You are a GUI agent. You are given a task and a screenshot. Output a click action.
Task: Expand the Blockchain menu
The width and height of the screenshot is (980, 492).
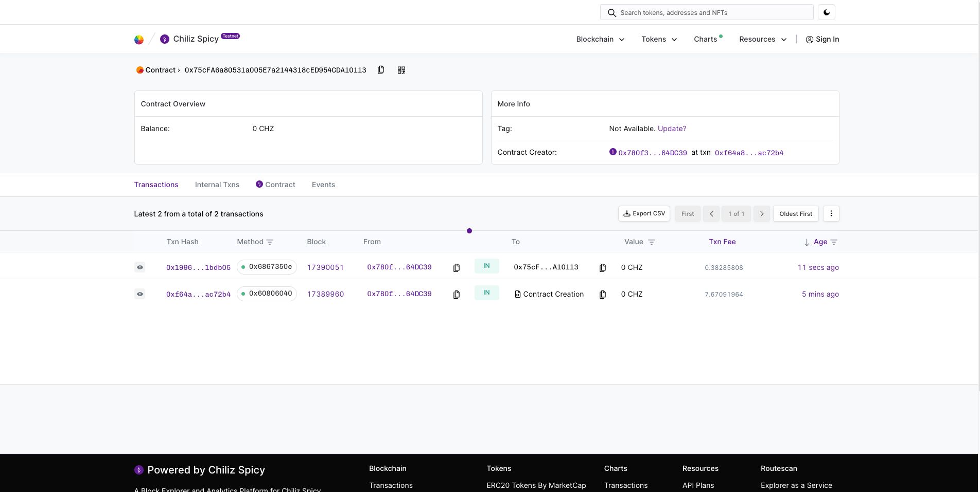[x=600, y=39]
